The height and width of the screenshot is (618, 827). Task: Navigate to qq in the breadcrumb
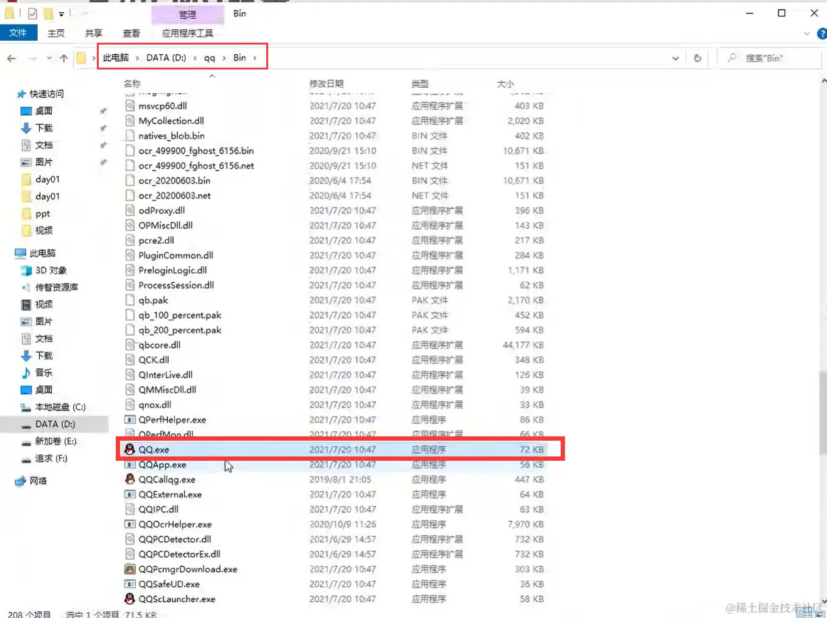coord(210,58)
